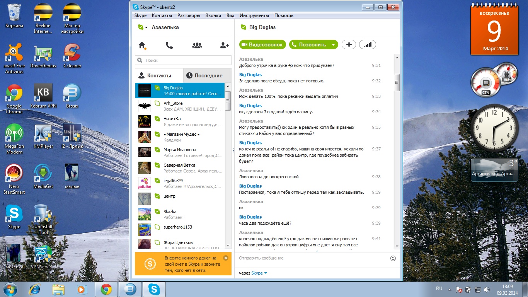Image resolution: width=528 pixels, height=297 pixels.
Task: Click Архангельск weather gadget
Action: click(x=494, y=170)
